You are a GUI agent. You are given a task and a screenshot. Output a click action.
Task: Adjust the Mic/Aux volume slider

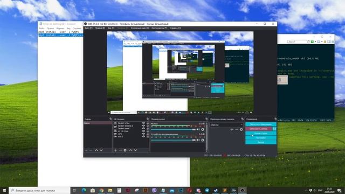[173, 129]
